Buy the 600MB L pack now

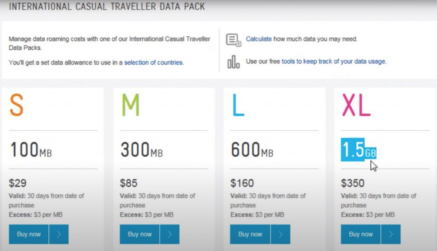tap(250, 234)
